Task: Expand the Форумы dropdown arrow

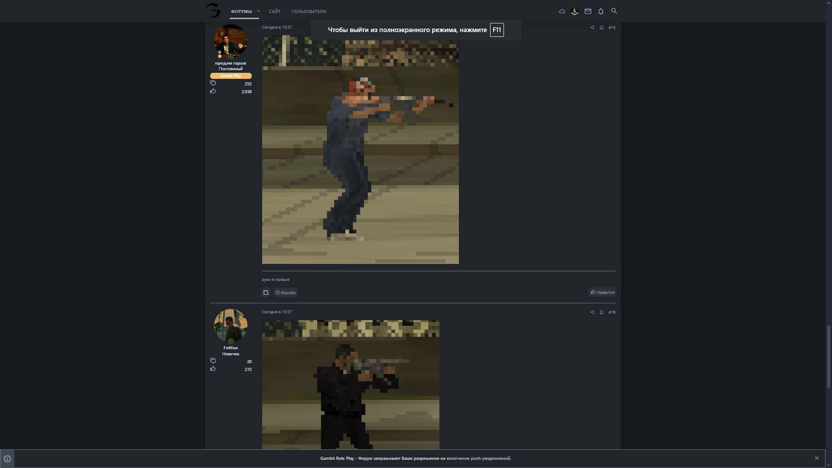Action: [258, 11]
